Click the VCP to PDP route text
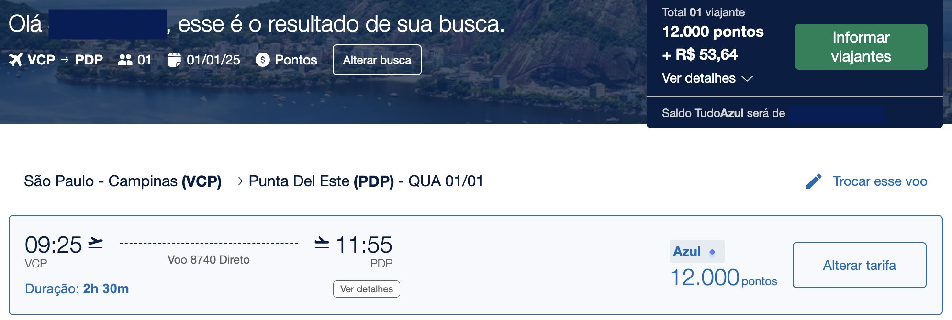Viewport: 952px width, 320px height. click(x=65, y=60)
